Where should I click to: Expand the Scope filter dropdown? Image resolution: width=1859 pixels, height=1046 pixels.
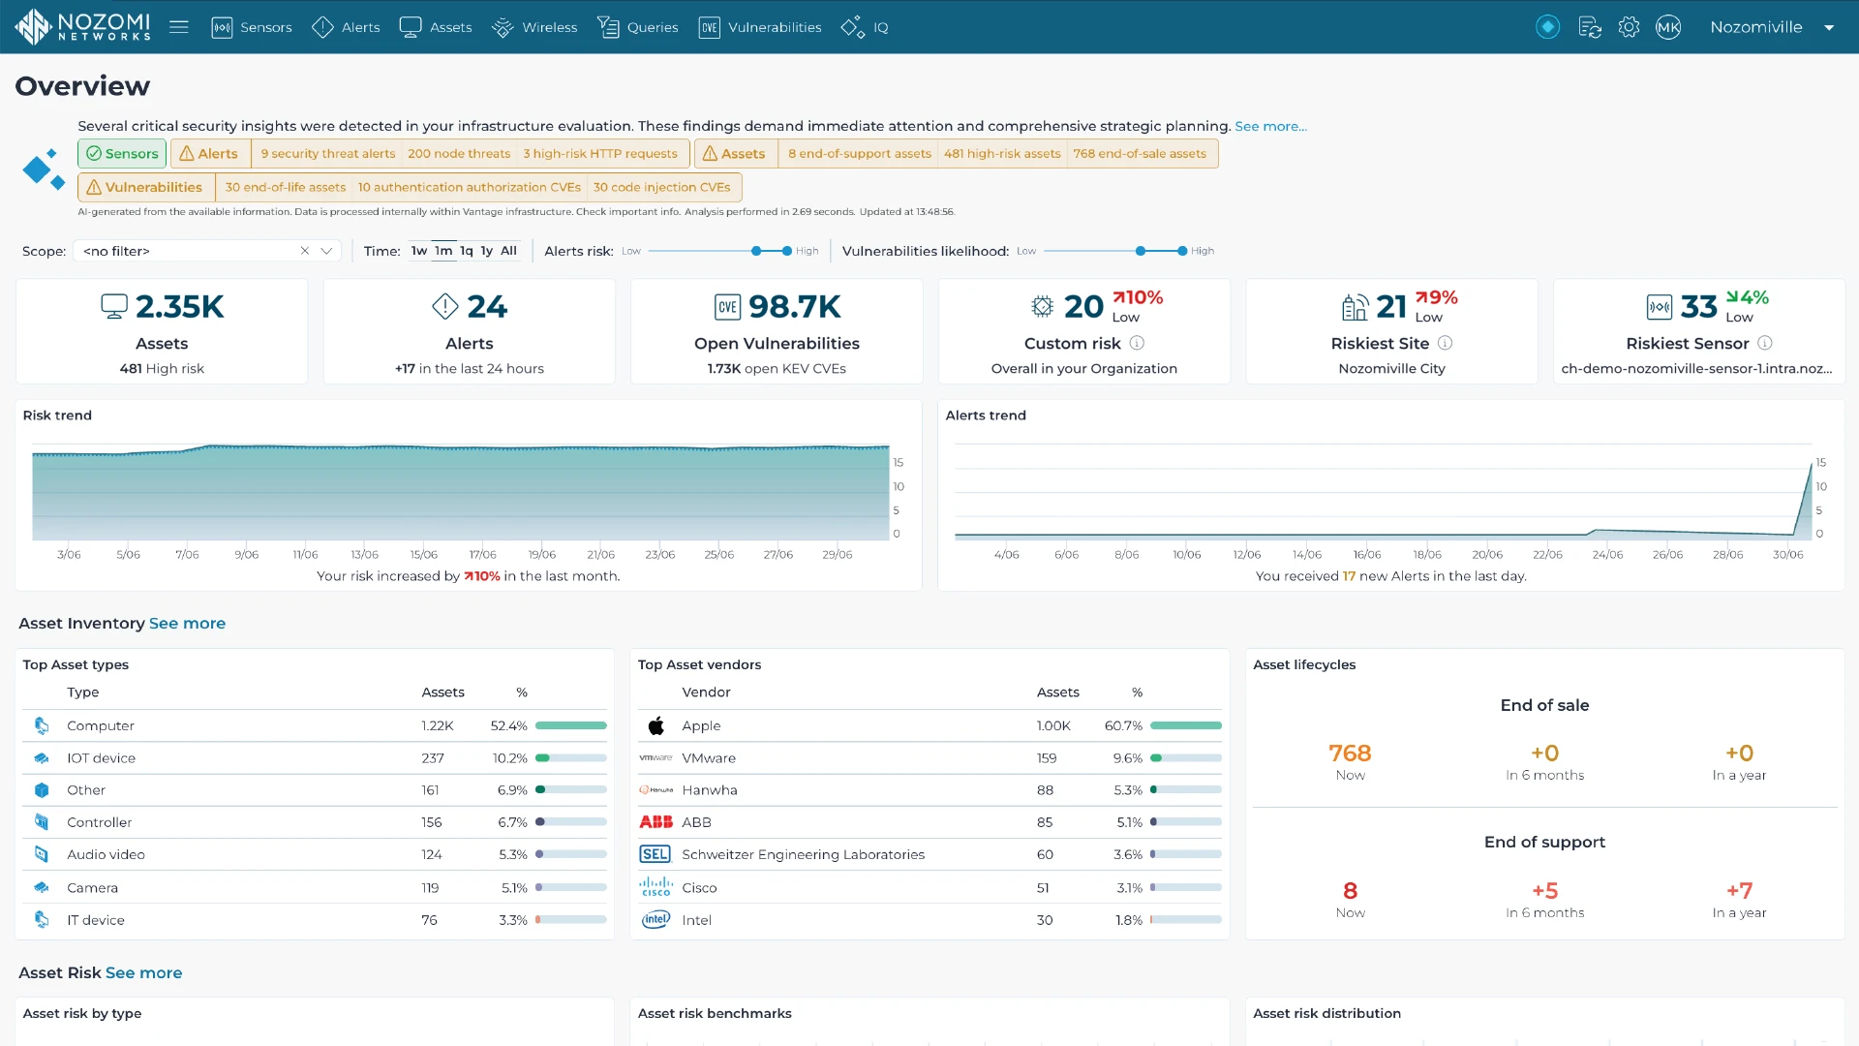point(327,251)
